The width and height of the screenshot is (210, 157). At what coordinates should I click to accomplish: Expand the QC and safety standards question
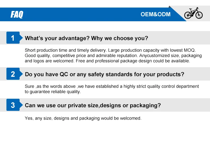pyautogui.click(x=104, y=74)
